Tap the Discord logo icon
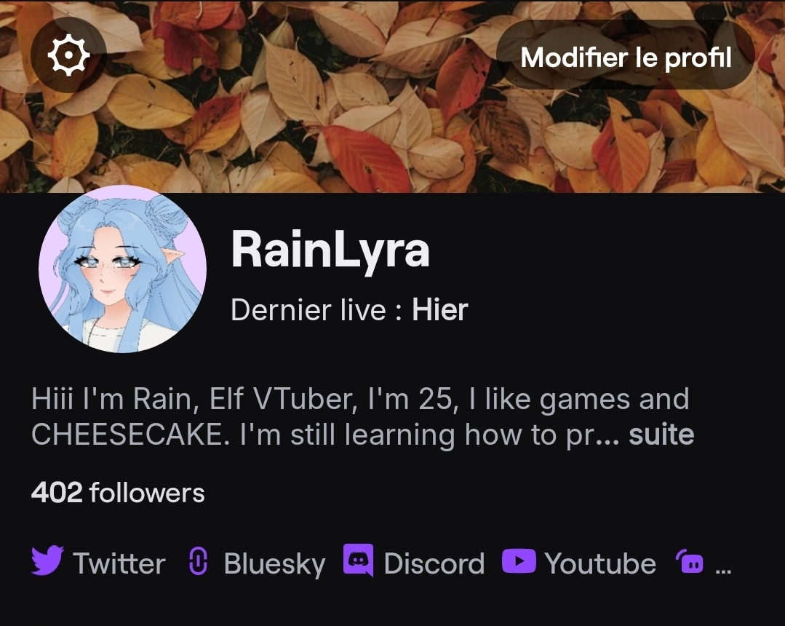 (358, 560)
